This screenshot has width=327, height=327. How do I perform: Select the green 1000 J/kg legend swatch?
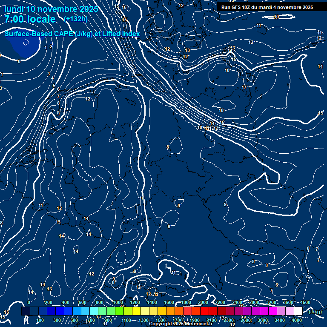(x=119, y=311)
